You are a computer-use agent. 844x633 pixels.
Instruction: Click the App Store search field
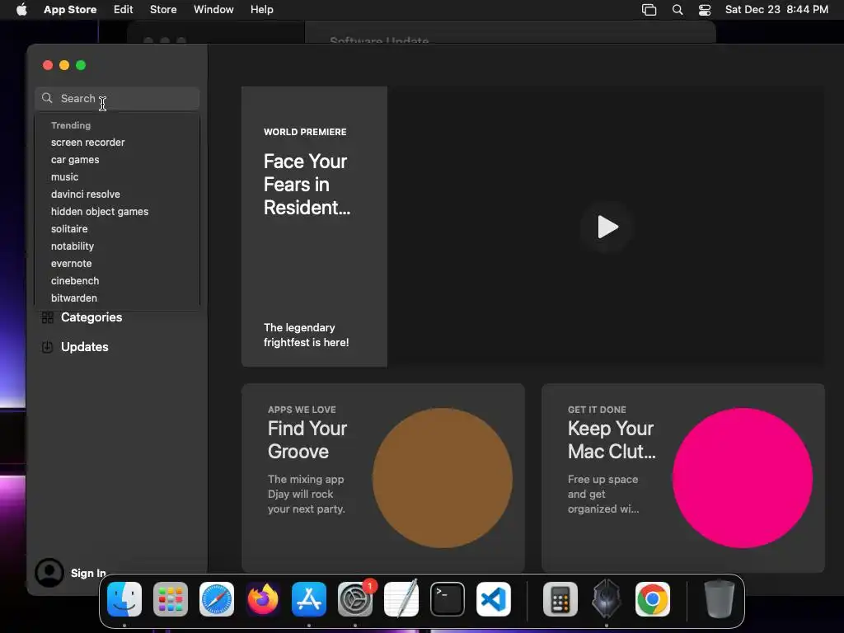[117, 99]
